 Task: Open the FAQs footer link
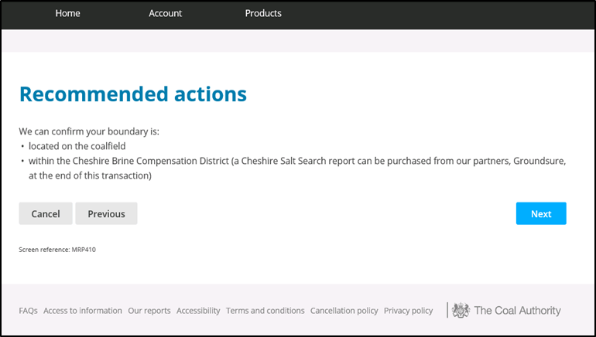pos(28,311)
